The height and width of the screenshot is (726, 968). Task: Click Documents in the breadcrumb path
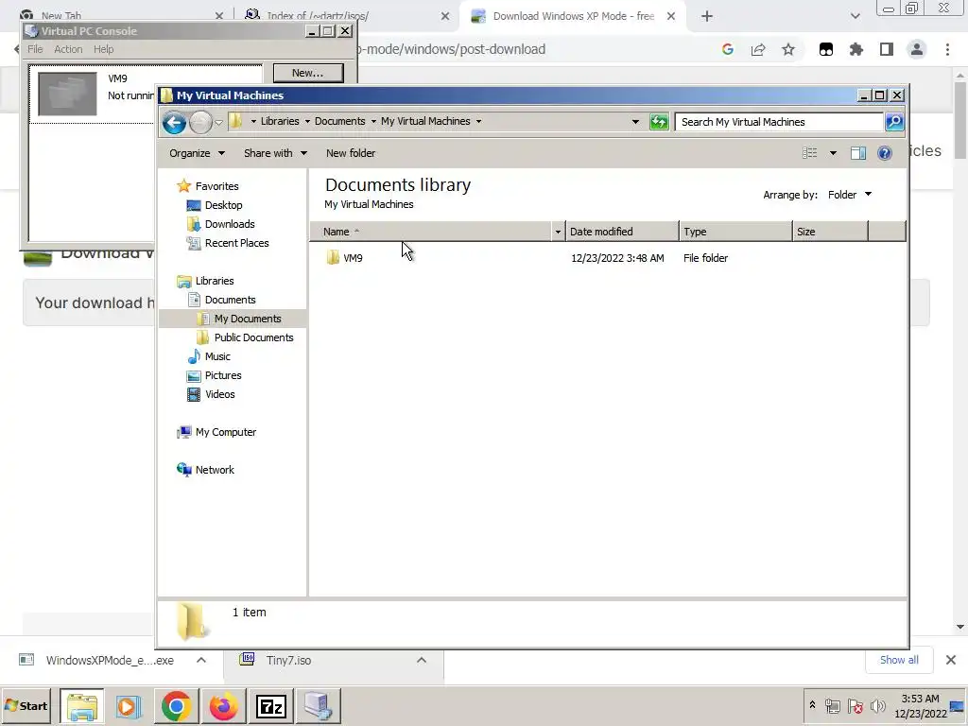(339, 121)
